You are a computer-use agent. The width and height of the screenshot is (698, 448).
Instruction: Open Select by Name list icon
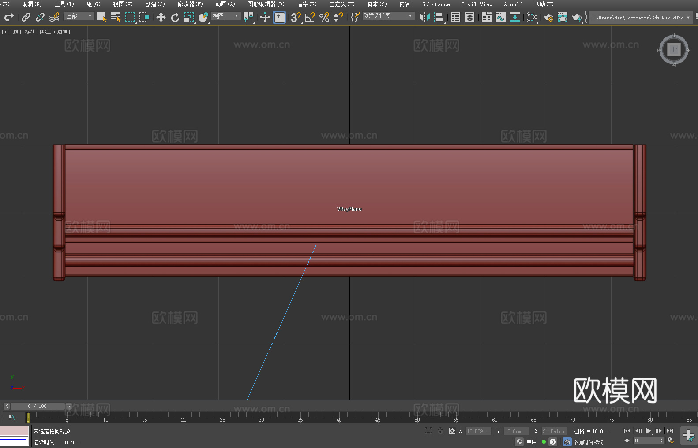[x=116, y=17]
